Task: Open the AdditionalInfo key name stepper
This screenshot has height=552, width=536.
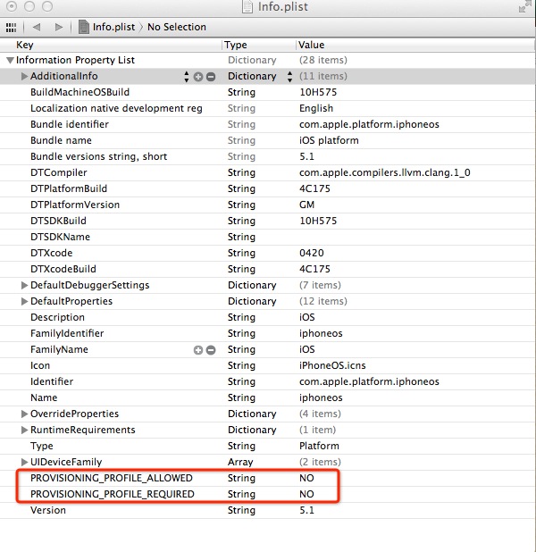Action: [x=187, y=77]
